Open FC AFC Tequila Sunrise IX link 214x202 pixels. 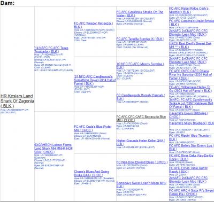click(140, 39)
